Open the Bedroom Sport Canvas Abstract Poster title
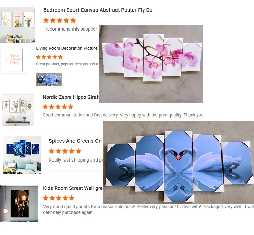254x235 pixels. [100, 10]
